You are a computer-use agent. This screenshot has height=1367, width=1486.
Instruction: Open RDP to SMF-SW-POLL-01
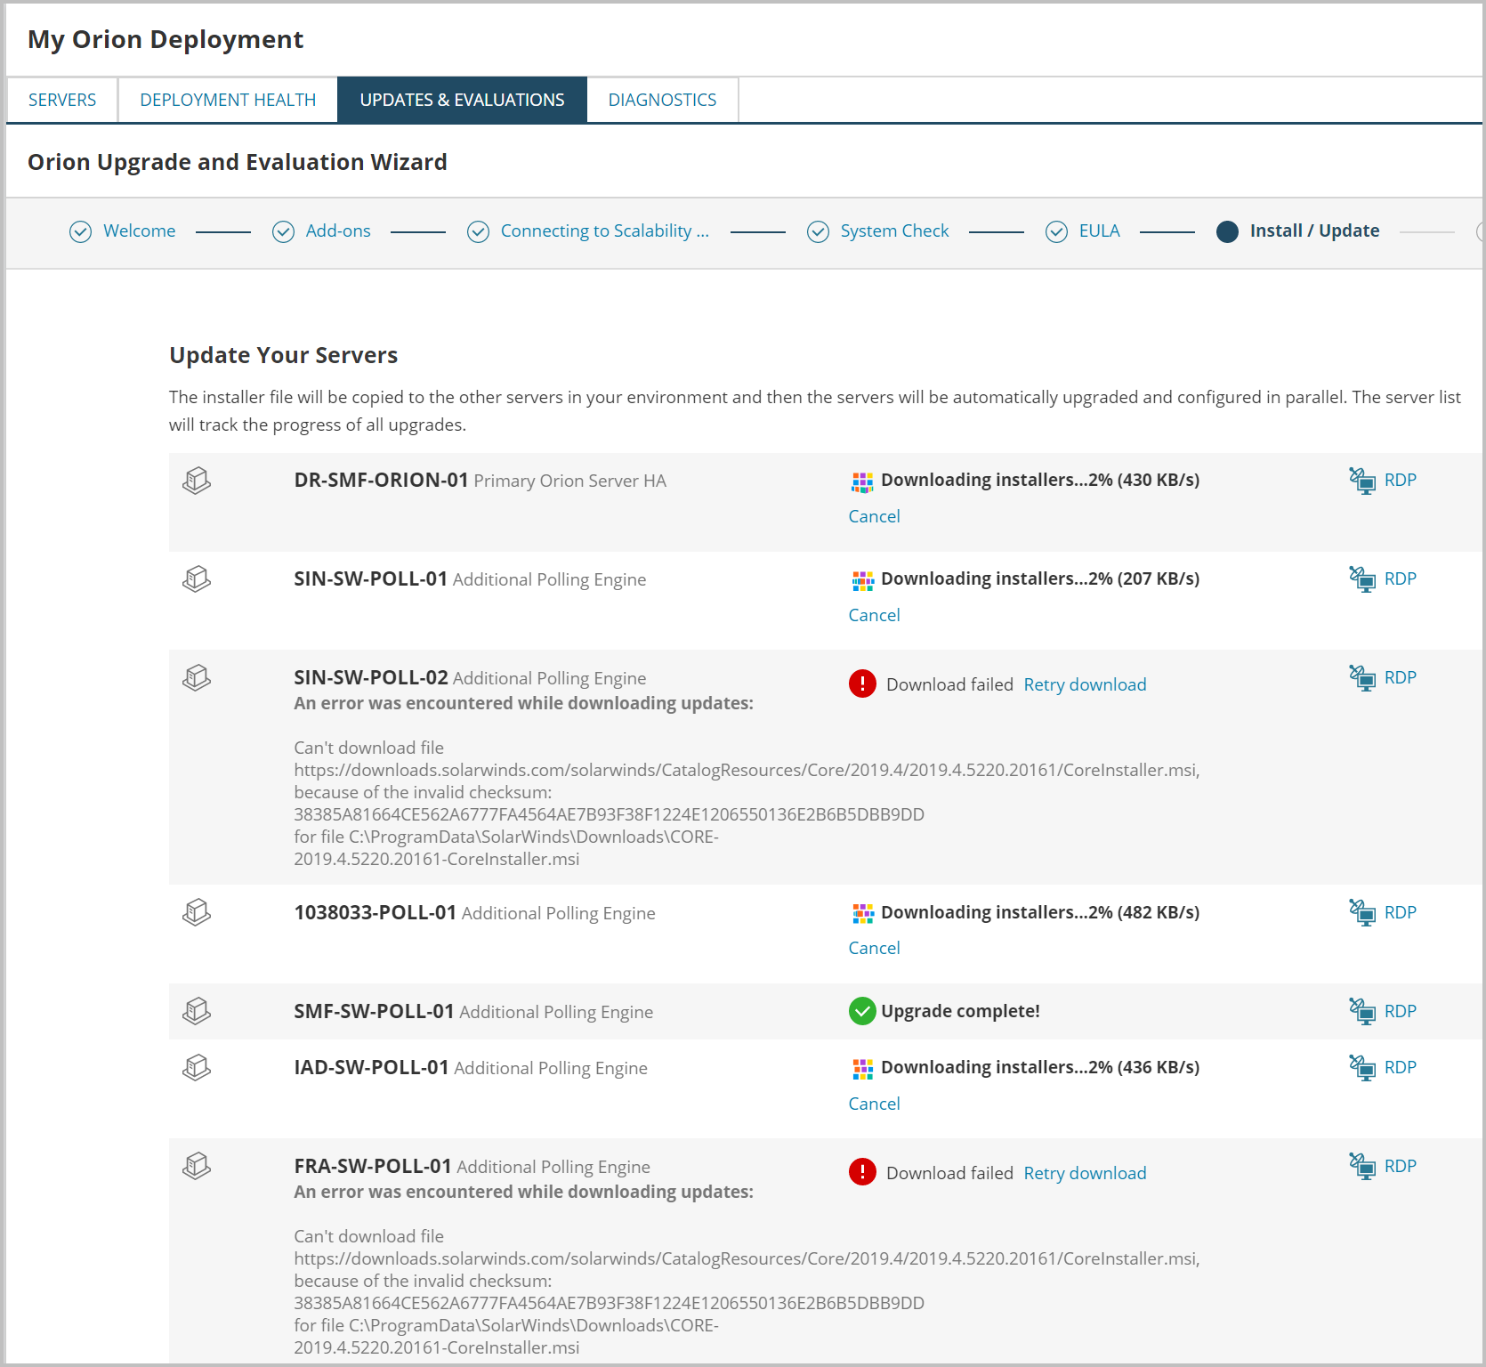[x=1400, y=1011]
